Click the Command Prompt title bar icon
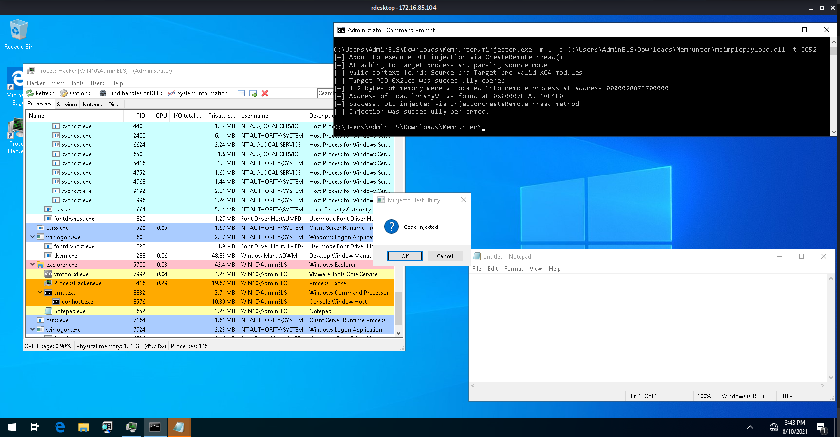Screen dimensions: 840x437 tap(341, 30)
